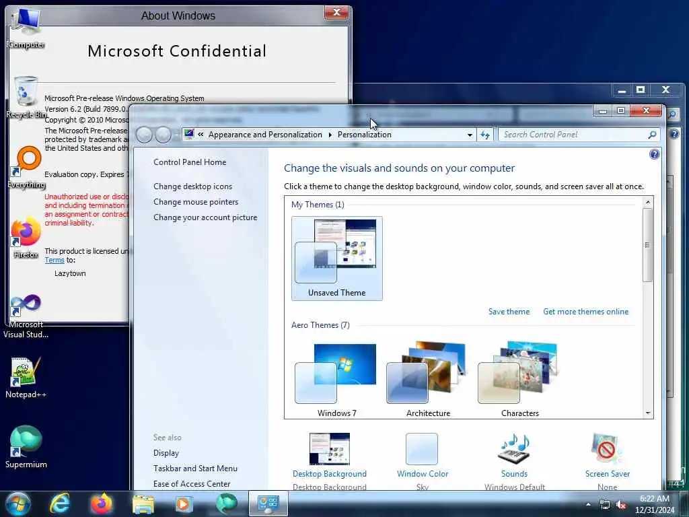Image resolution: width=689 pixels, height=517 pixels.
Task: Click the Personalization help icon
Action: [654, 154]
